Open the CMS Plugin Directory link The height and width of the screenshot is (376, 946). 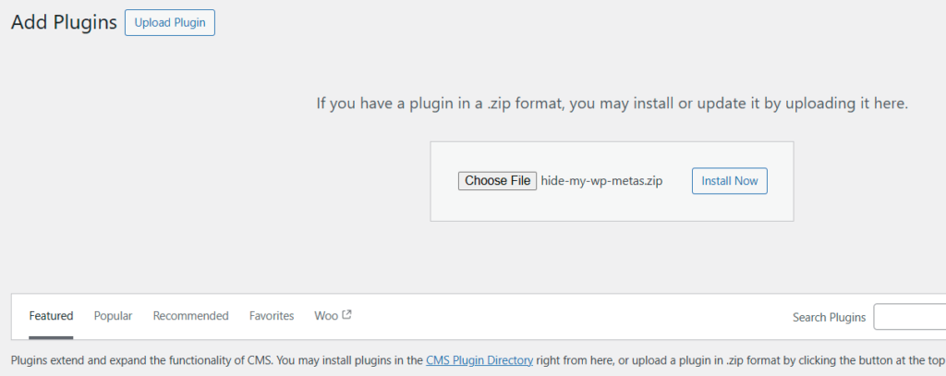pos(479,360)
